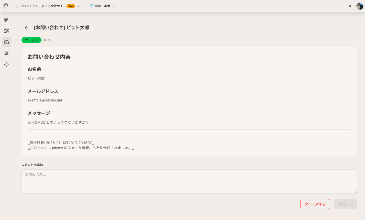Click the example@pitcms.net email text
This screenshot has width=365, height=220.
click(45, 100)
